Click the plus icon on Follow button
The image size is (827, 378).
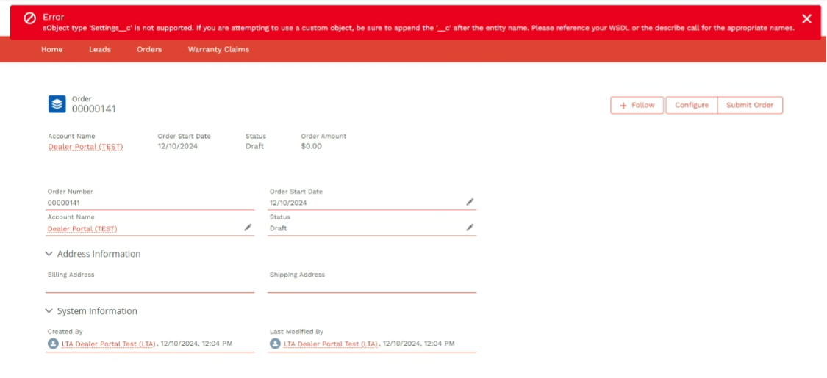623,105
